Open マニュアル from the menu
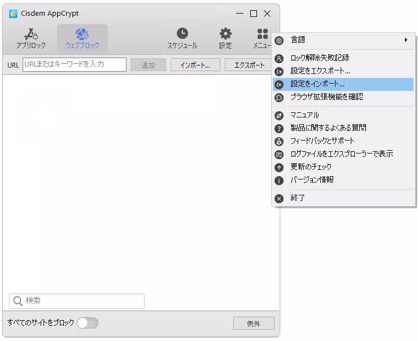The image size is (418, 341). (x=343, y=115)
